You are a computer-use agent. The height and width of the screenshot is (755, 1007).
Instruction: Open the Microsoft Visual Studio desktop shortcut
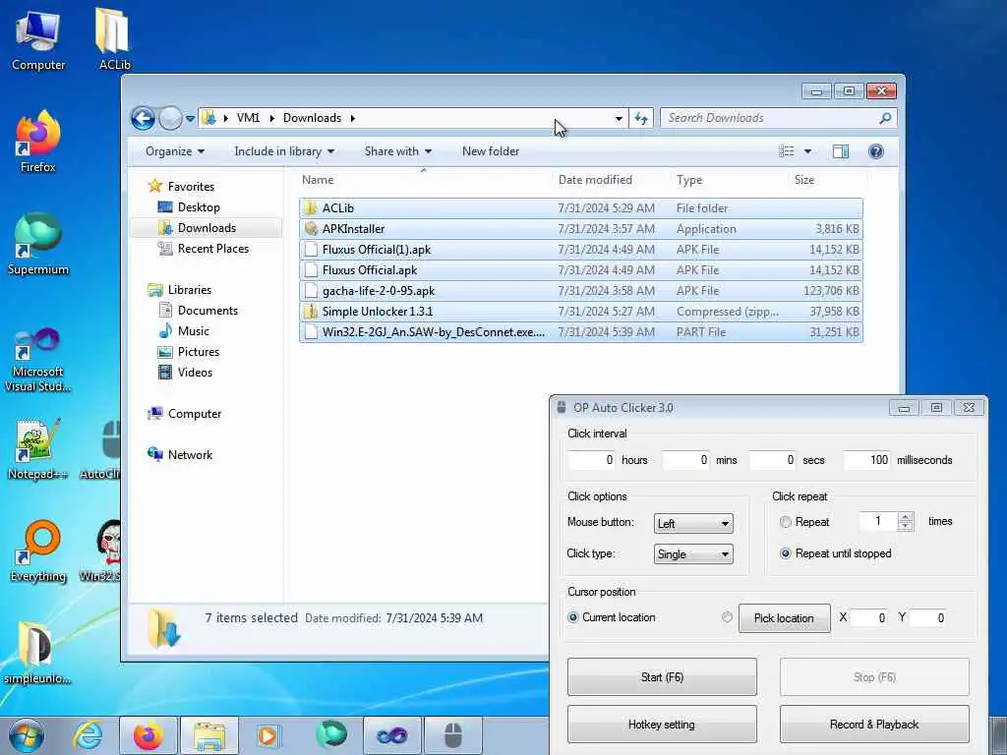pyautogui.click(x=38, y=360)
